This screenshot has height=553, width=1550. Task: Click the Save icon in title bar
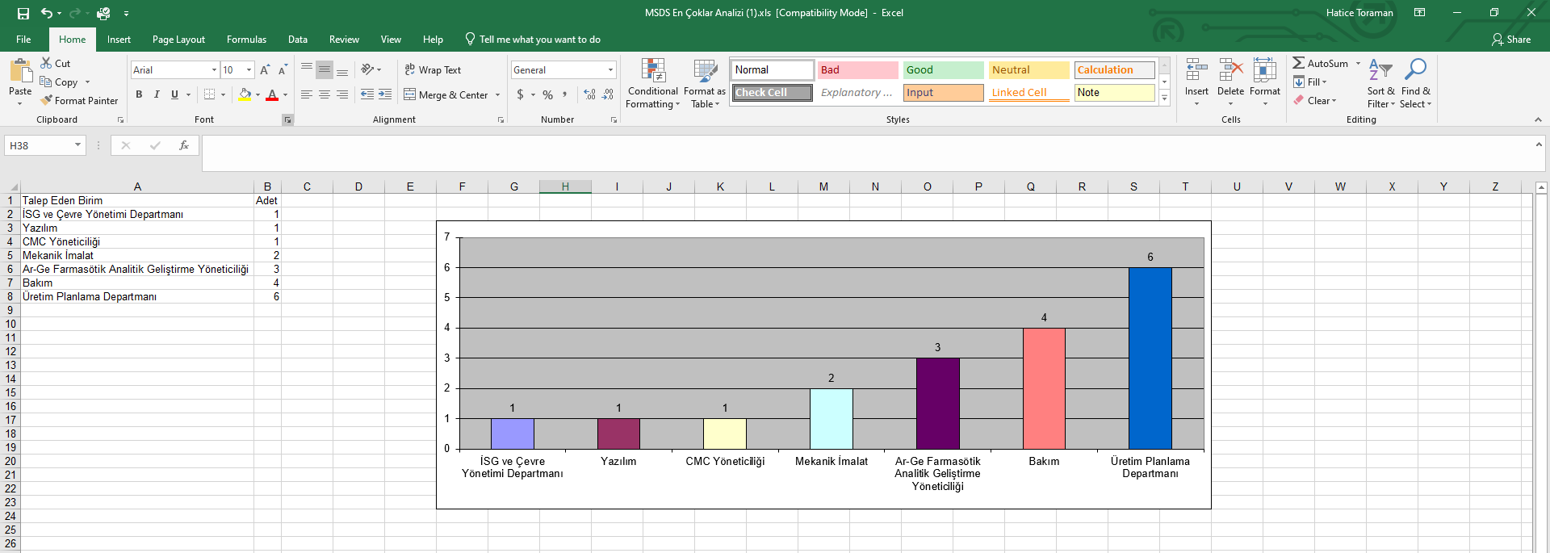[23, 13]
